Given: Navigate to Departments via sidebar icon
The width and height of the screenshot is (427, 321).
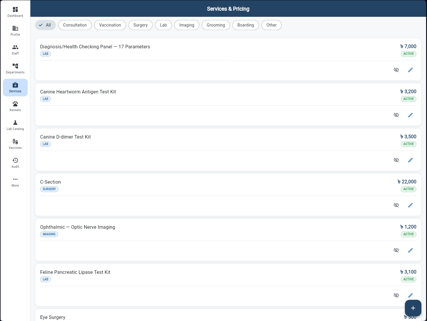Looking at the screenshot, I should click(x=15, y=68).
